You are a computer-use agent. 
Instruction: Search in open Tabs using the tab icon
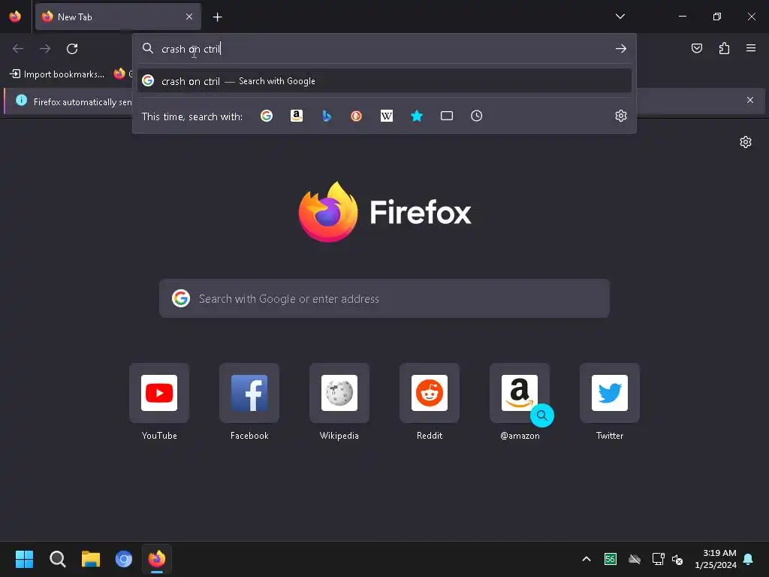click(447, 116)
